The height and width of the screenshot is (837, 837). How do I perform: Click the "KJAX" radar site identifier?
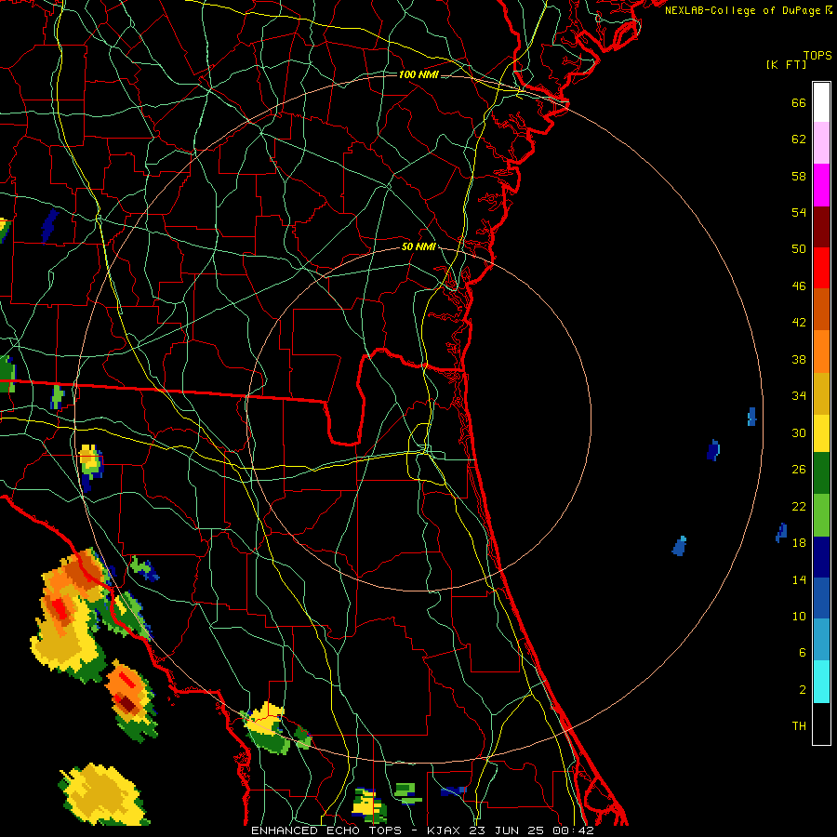(443, 830)
